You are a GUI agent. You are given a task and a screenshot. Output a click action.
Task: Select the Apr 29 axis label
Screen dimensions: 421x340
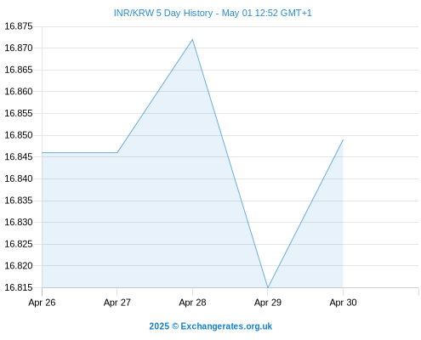click(268, 303)
